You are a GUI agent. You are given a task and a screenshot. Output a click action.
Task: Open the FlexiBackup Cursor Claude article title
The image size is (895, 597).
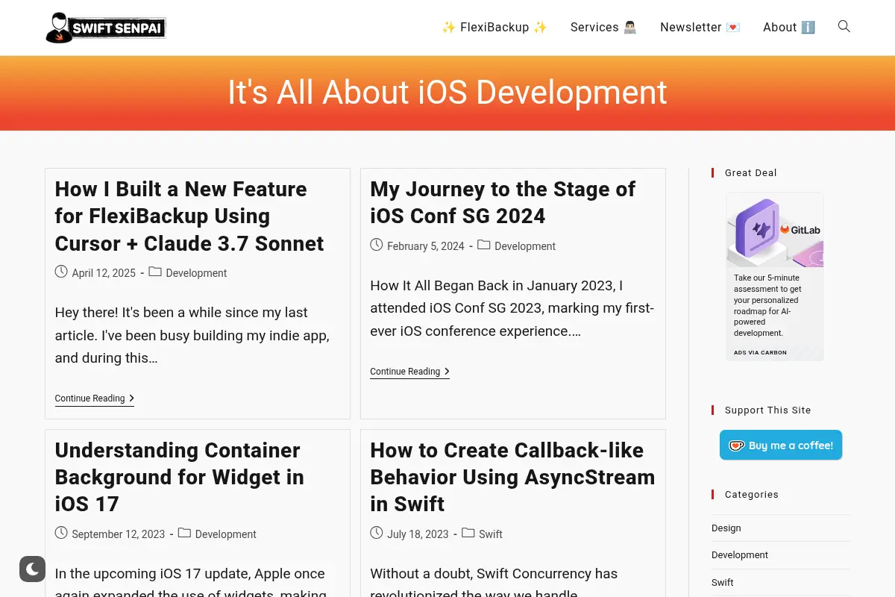pyautogui.click(x=189, y=216)
